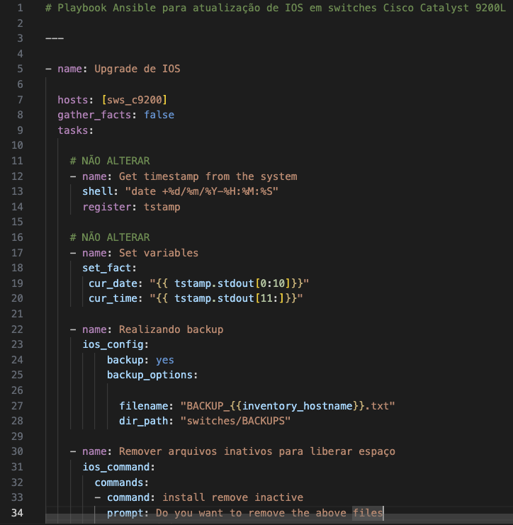Click 'tstamp.stdout[0:10]' expression on line 19
The image size is (513, 525).
pos(232,283)
